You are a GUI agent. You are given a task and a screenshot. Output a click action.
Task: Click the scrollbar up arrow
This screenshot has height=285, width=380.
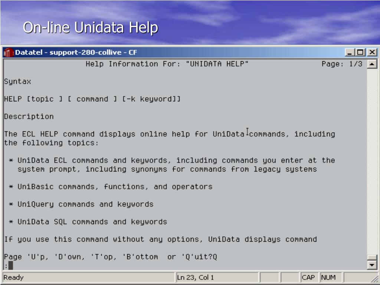click(372, 64)
